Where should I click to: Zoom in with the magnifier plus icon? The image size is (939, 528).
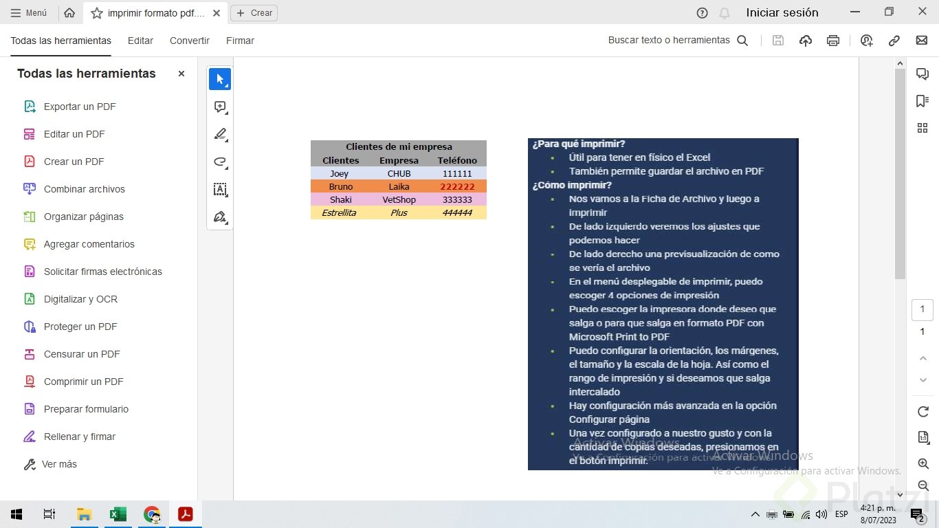click(x=923, y=464)
